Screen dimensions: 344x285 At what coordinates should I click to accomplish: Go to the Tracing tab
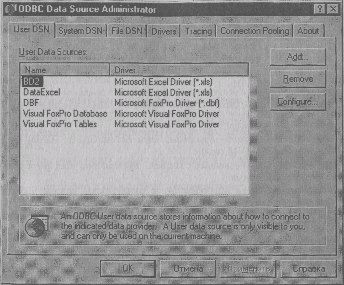tap(198, 31)
